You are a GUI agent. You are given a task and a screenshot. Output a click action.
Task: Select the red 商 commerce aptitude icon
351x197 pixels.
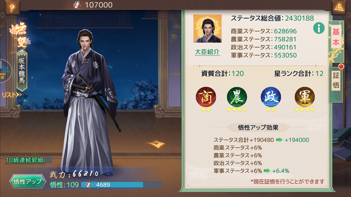pos(206,97)
